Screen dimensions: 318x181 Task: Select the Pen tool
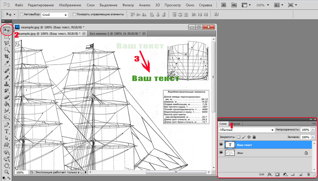(x=7, y=125)
